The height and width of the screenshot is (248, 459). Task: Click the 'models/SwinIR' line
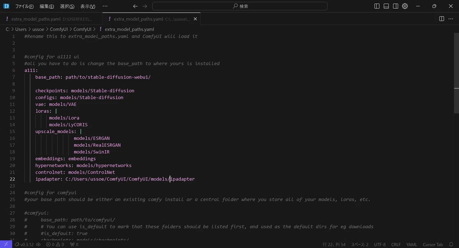[92, 152]
